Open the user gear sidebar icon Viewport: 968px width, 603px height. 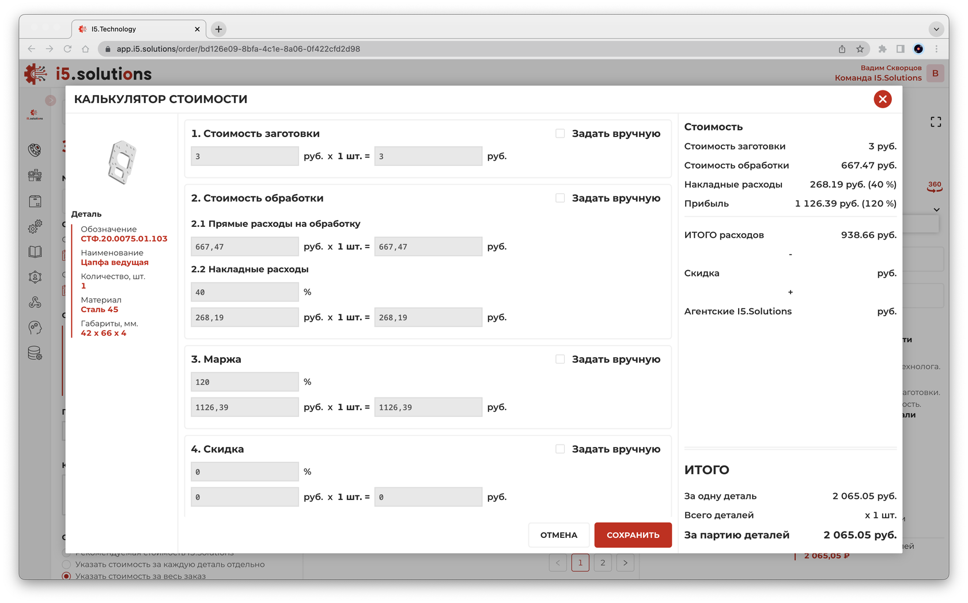[x=35, y=277]
